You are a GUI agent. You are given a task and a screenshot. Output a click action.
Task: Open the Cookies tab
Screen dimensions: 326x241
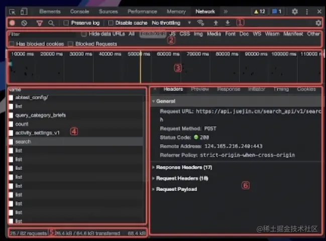coord(306,89)
